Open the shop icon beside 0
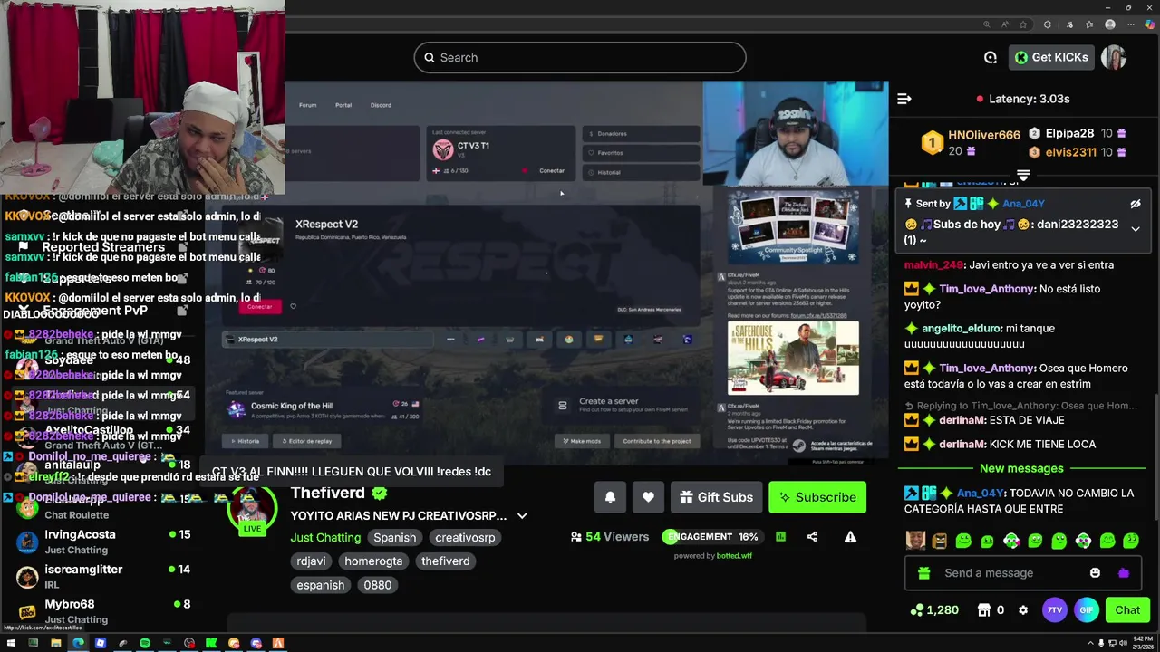 983,610
